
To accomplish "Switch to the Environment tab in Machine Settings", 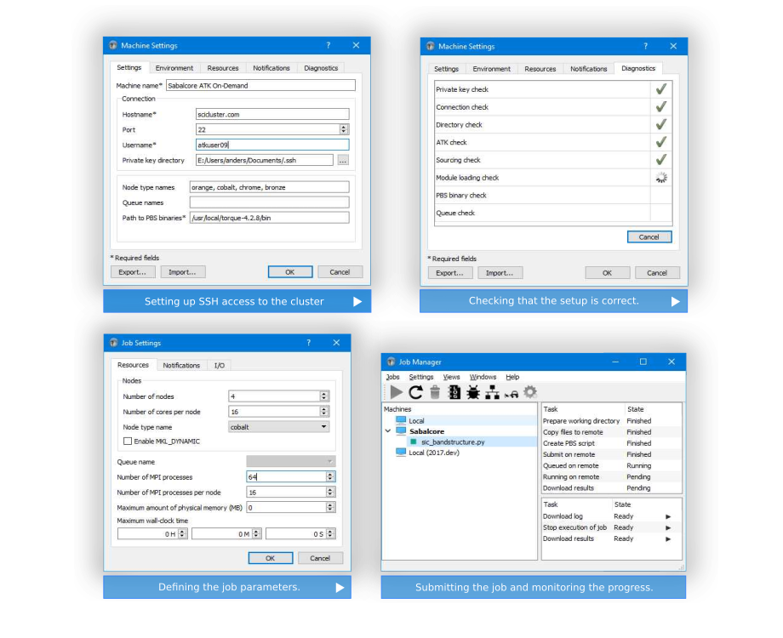I will (x=174, y=68).
